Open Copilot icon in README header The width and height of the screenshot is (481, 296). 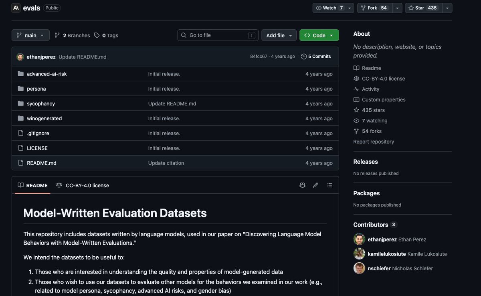point(302,185)
